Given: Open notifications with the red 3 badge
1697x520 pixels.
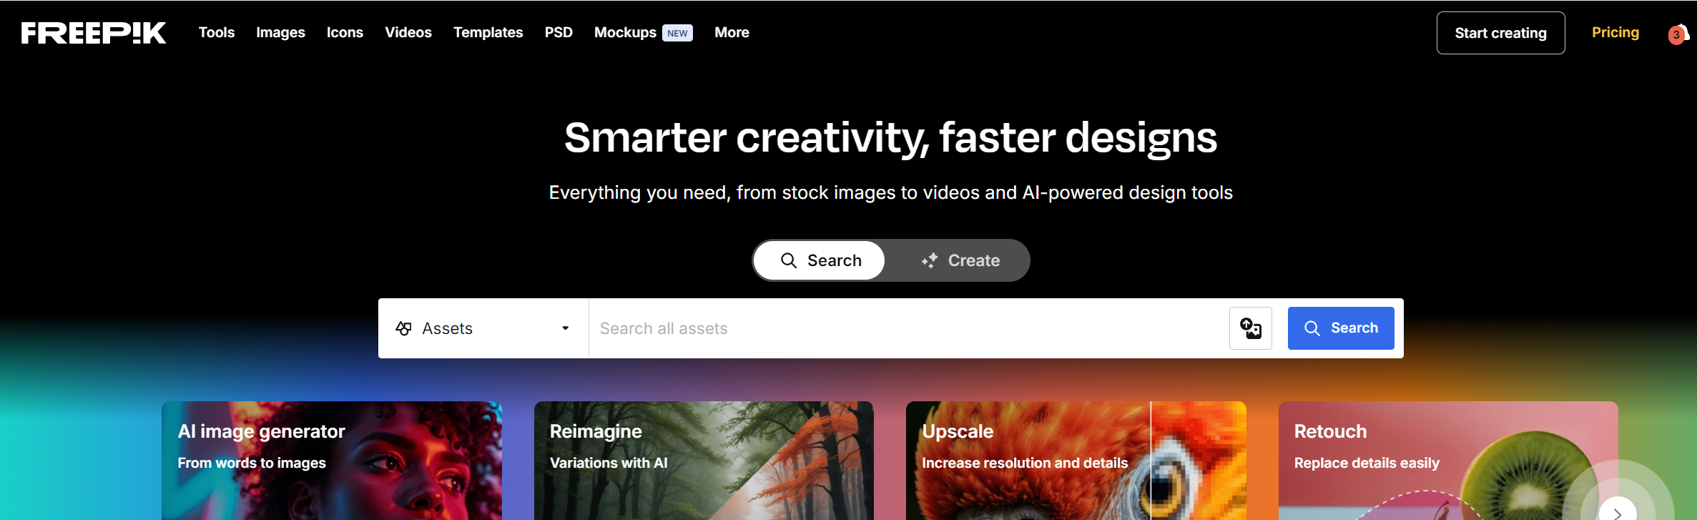Looking at the screenshot, I should [x=1678, y=34].
